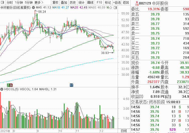The image size is (189, 133).
Task: Select 买二 price 39.73
Action: coord(155,43)
